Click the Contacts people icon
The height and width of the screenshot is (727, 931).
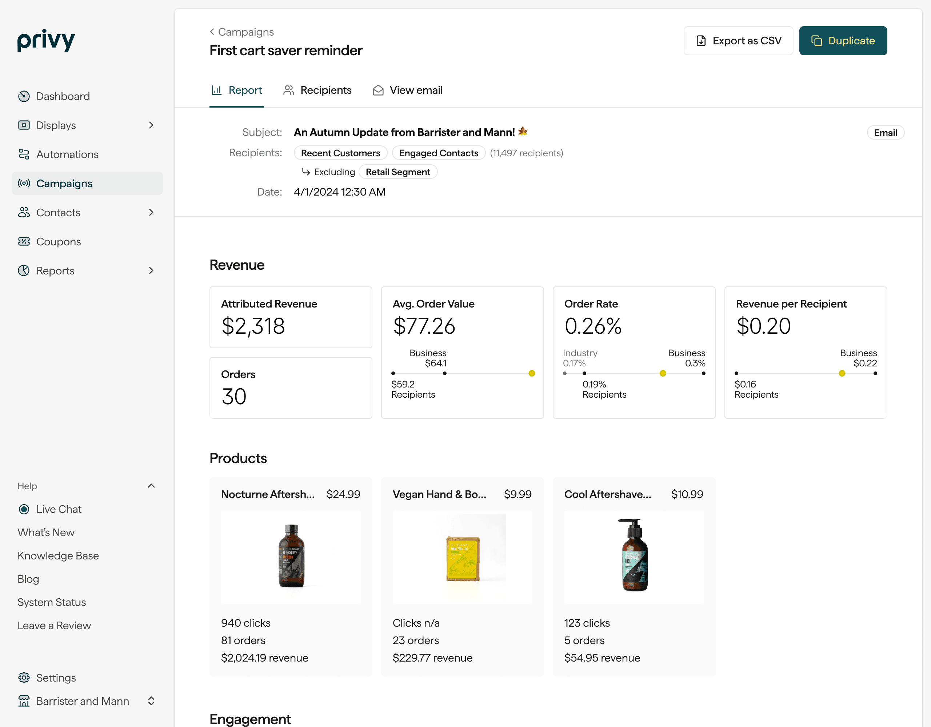(24, 212)
